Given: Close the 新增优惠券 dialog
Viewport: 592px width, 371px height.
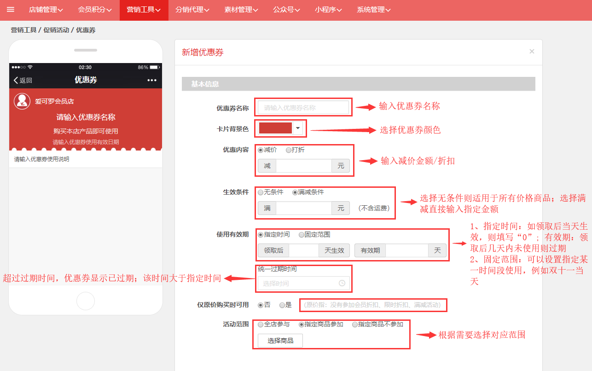Looking at the screenshot, I should [x=532, y=52].
